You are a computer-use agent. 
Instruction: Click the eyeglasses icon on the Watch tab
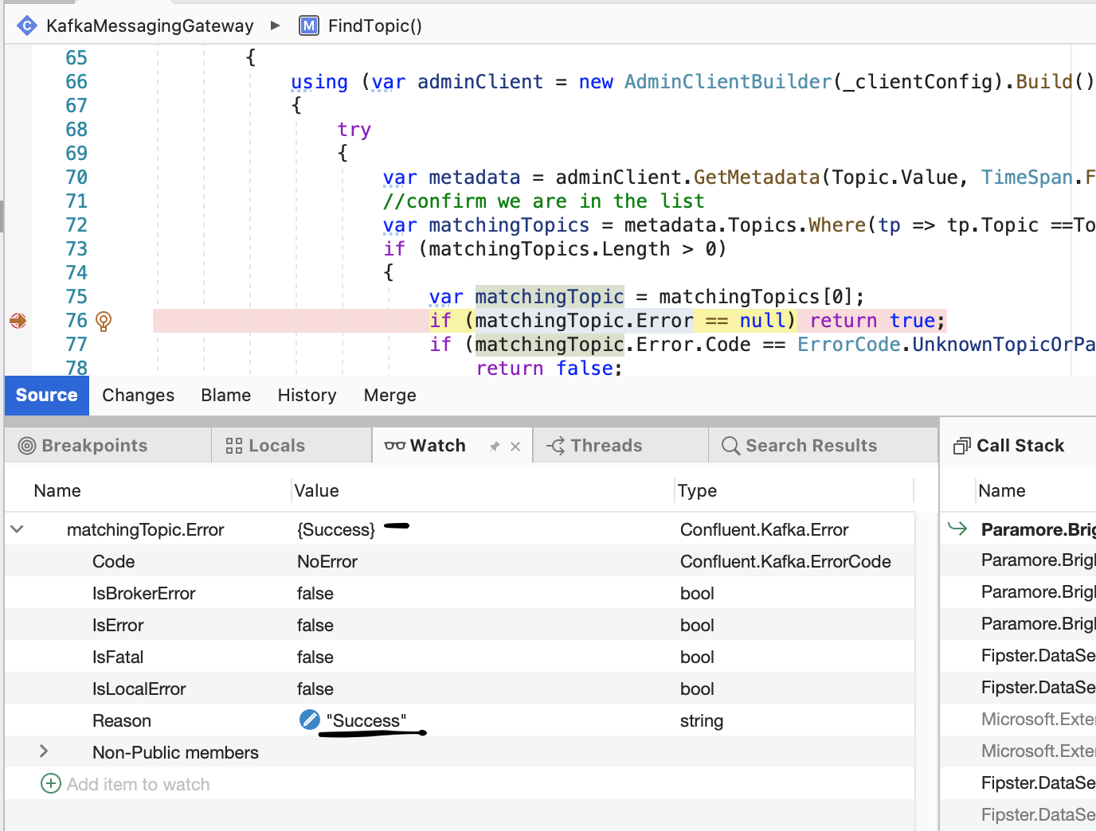click(395, 445)
